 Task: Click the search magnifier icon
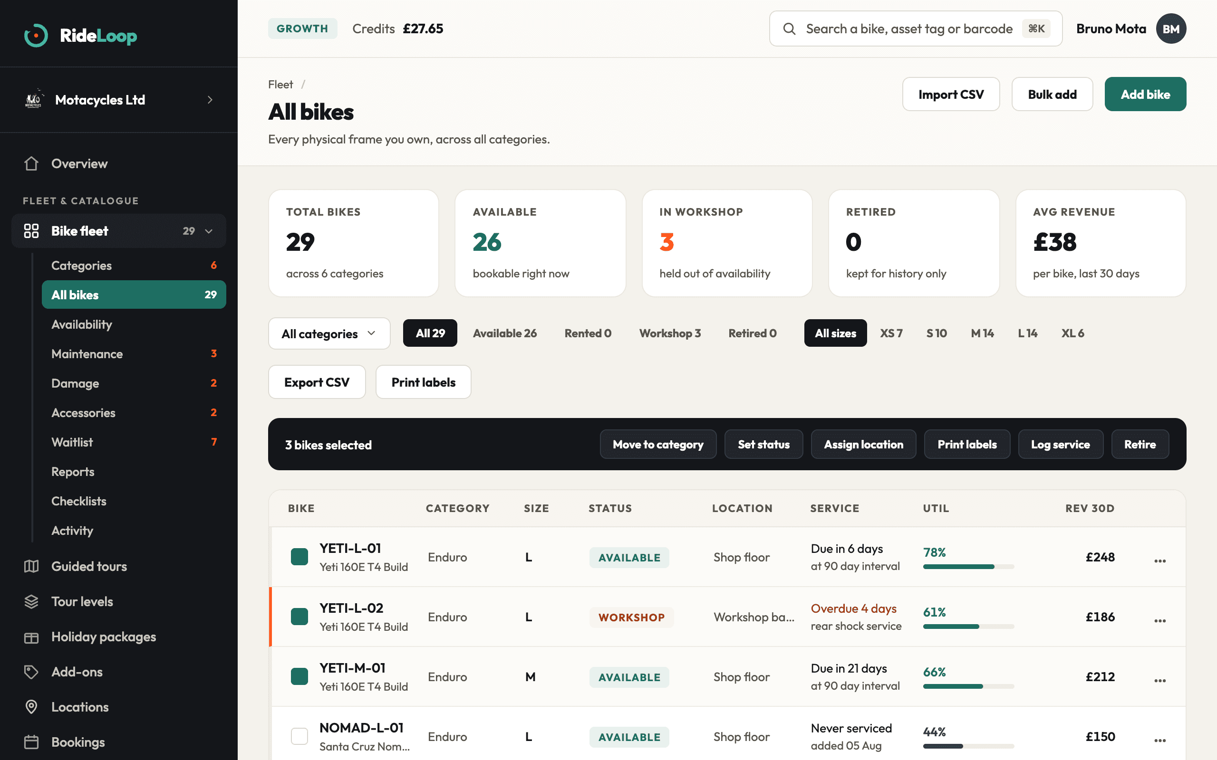789,28
